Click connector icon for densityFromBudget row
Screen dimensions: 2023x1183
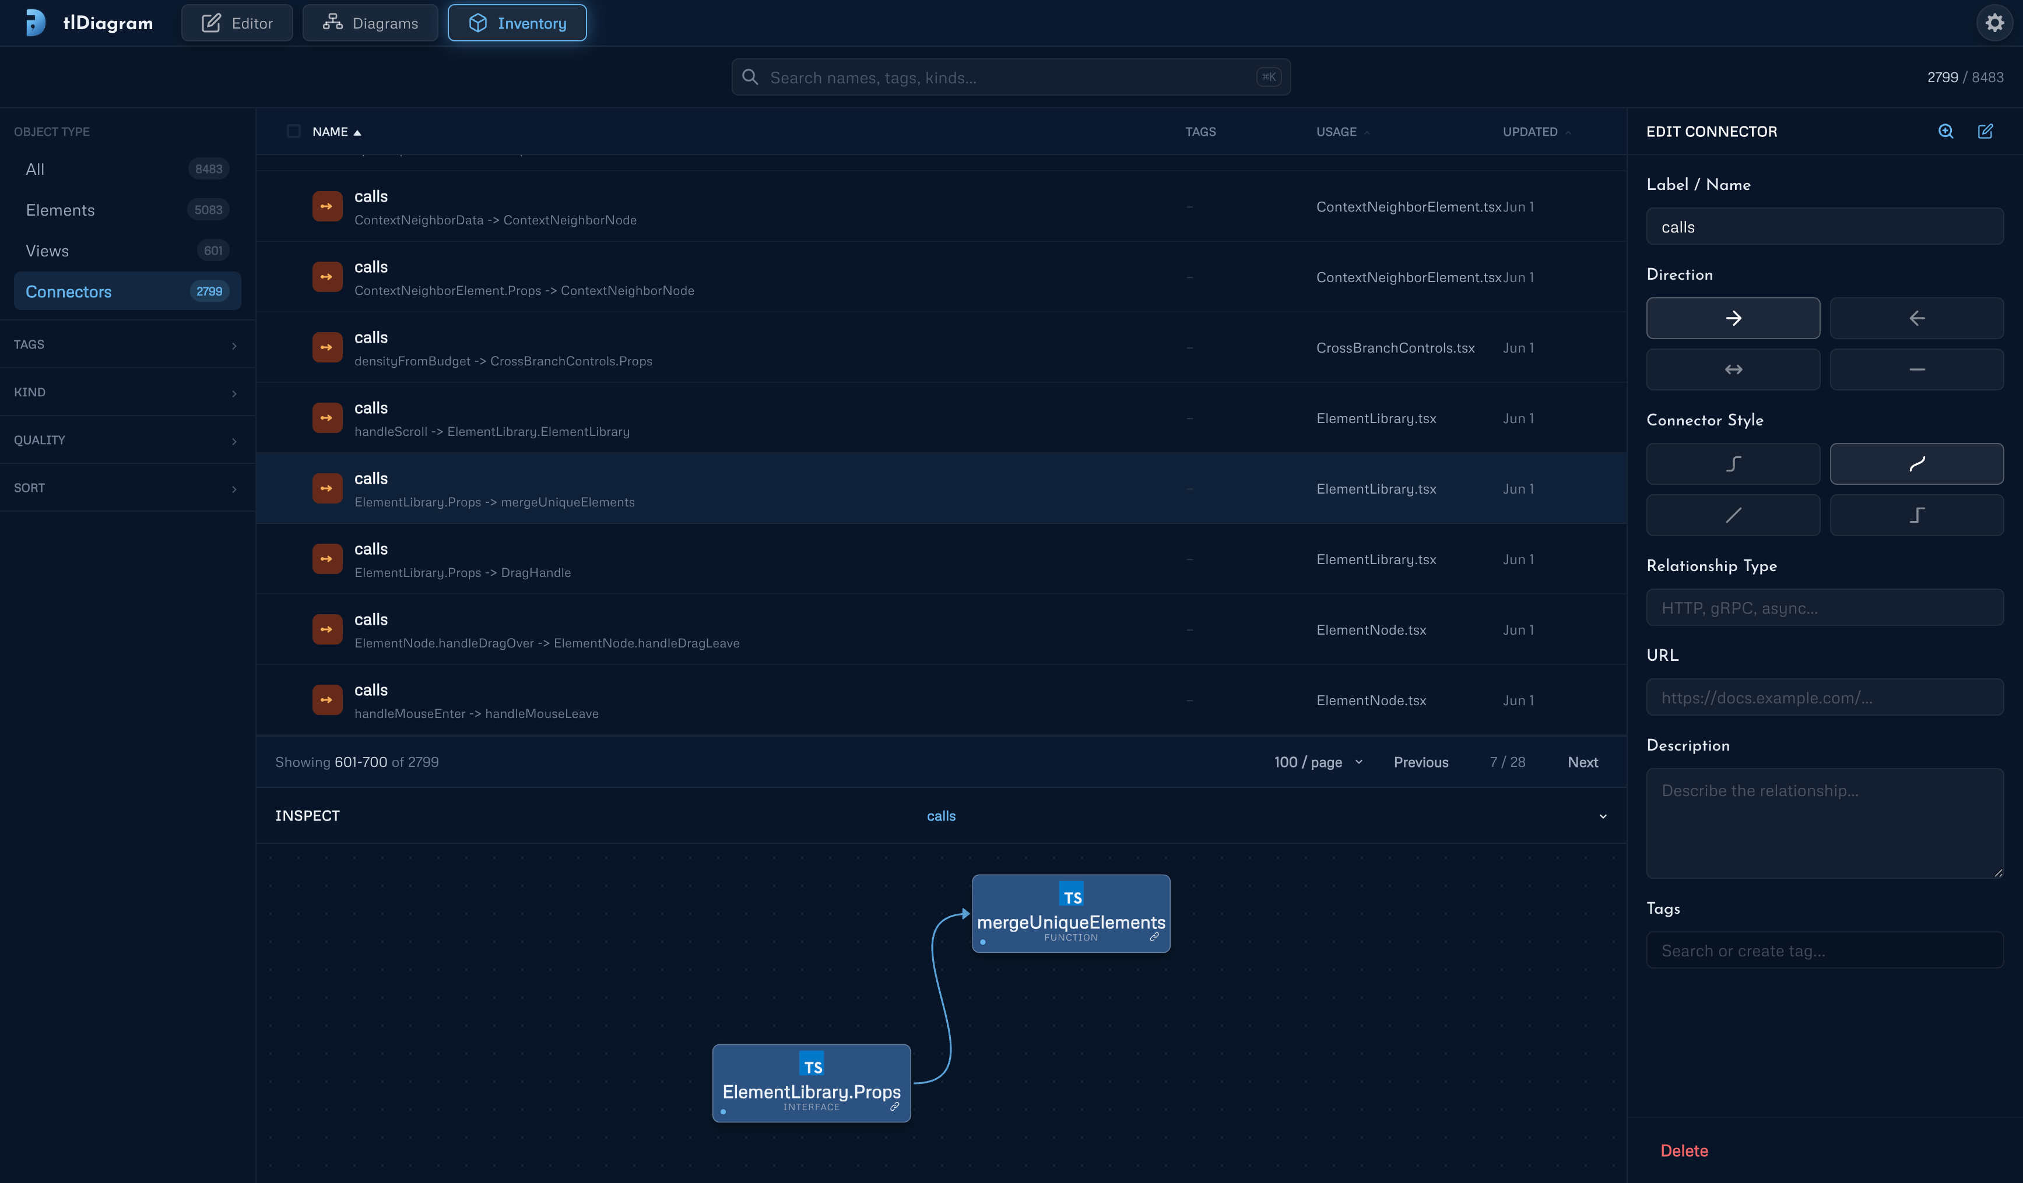(x=326, y=347)
